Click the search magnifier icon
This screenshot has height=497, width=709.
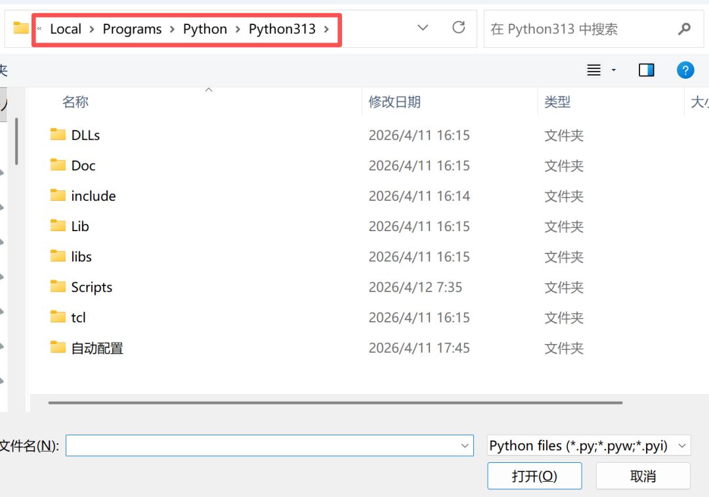[685, 29]
